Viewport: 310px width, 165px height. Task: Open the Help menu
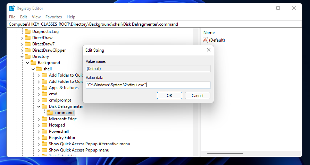[71, 17]
